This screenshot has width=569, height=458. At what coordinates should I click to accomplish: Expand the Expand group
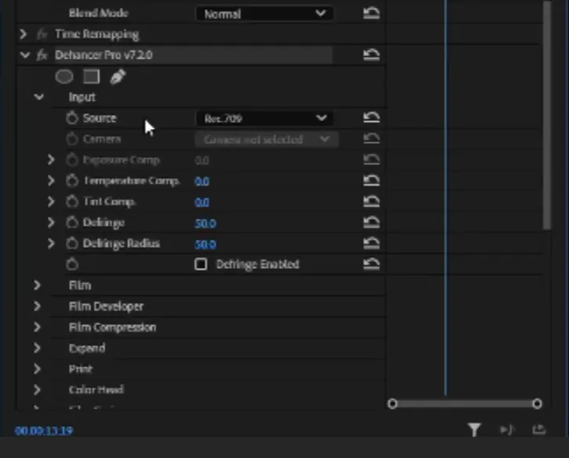tap(37, 348)
